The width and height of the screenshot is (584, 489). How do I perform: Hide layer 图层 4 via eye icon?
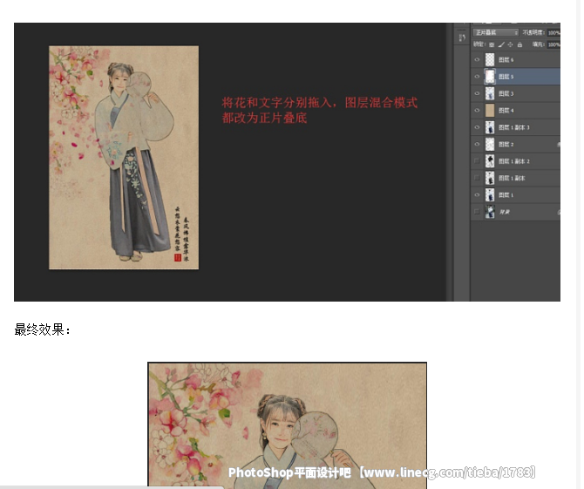click(477, 110)
